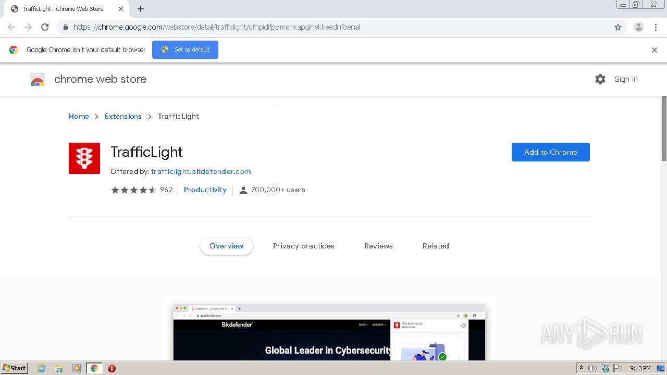Click the volume speaker tray icon
The width and height of the screenshot is (667, 375).
click(x=592, y=368)
